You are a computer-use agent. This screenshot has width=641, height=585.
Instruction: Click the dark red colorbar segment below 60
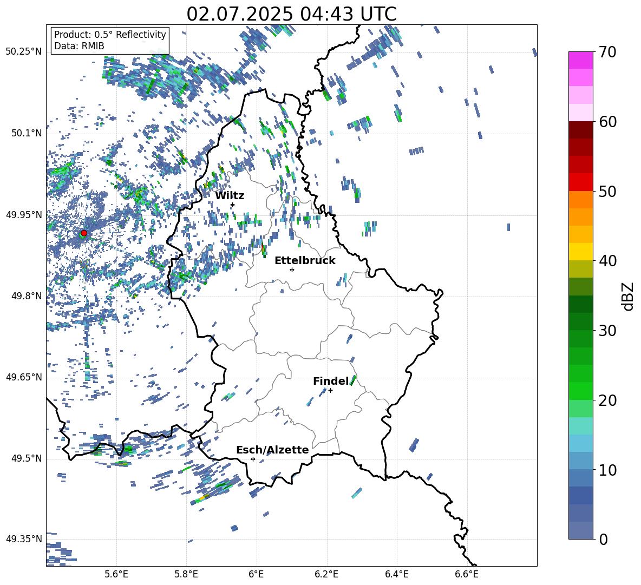(580, 130)
